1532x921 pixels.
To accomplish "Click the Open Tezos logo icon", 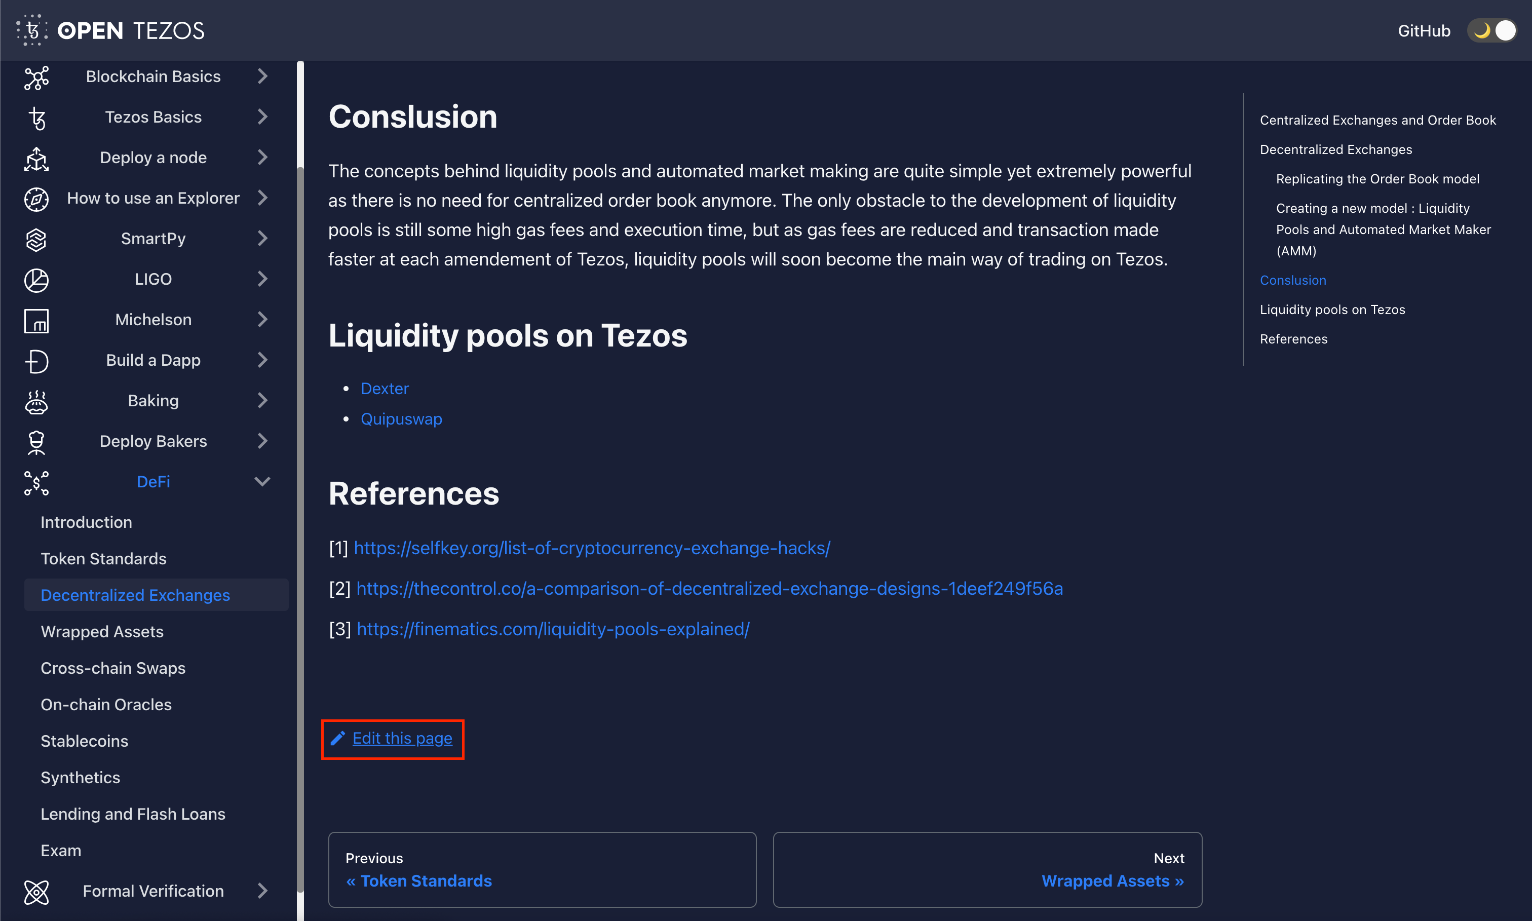I will (31, 30).
